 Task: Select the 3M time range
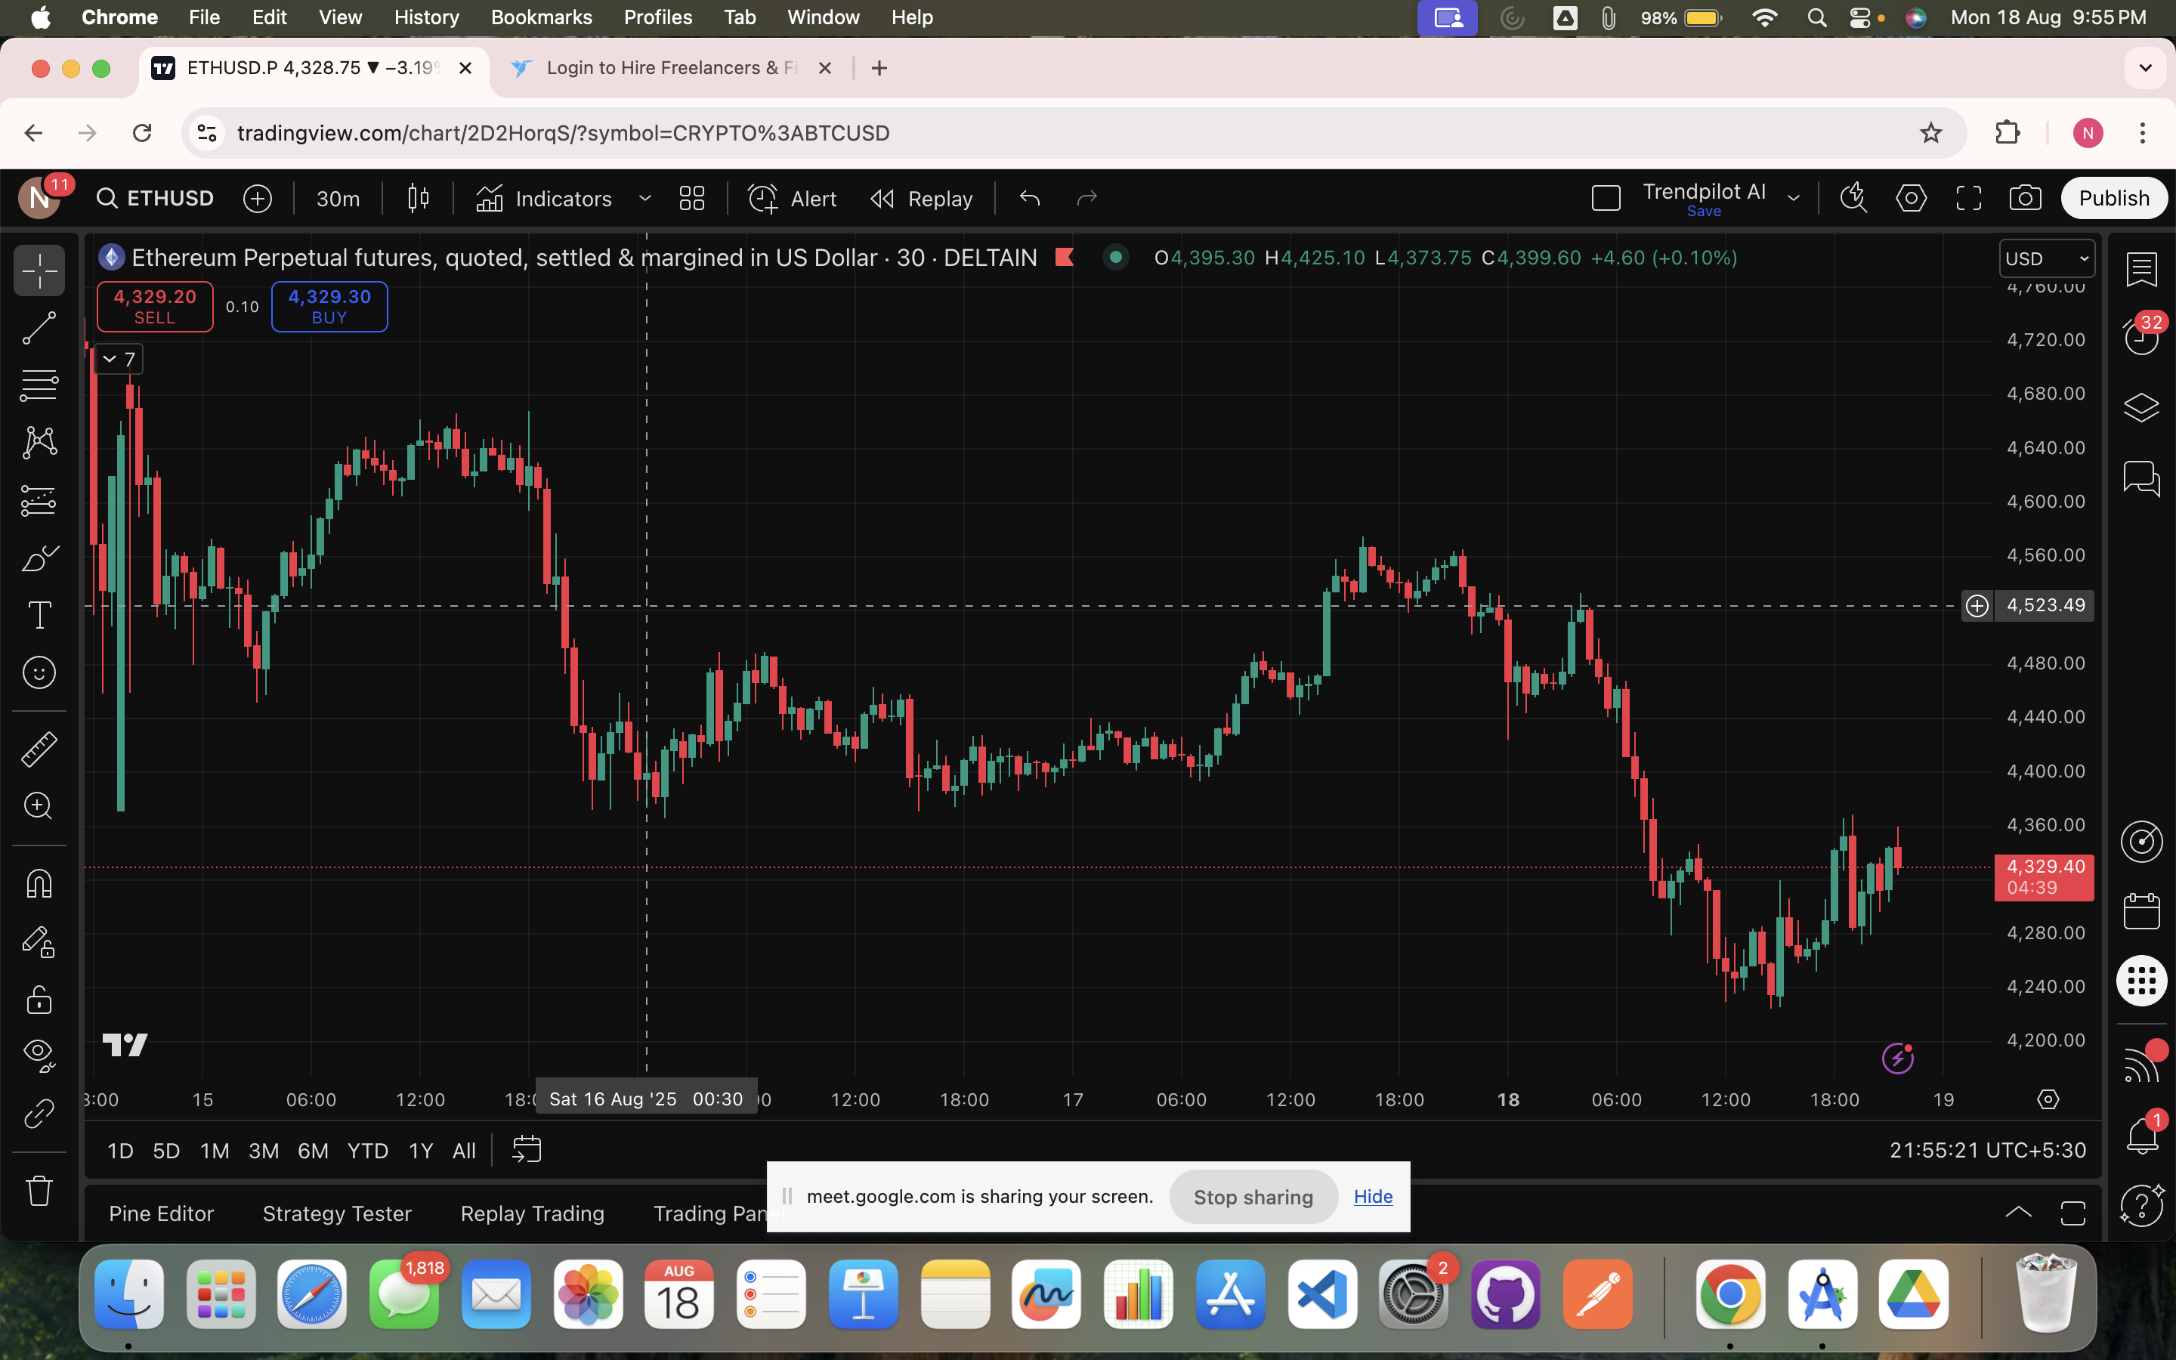point(264,1151)
